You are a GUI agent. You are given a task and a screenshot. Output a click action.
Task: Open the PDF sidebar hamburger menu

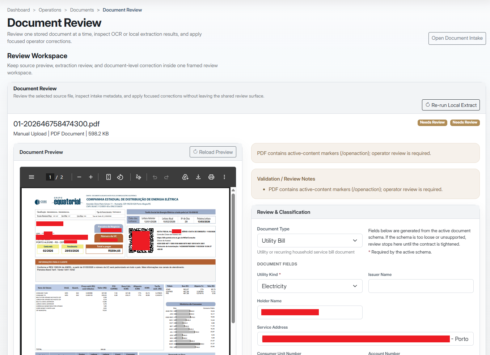click(31, 177)
